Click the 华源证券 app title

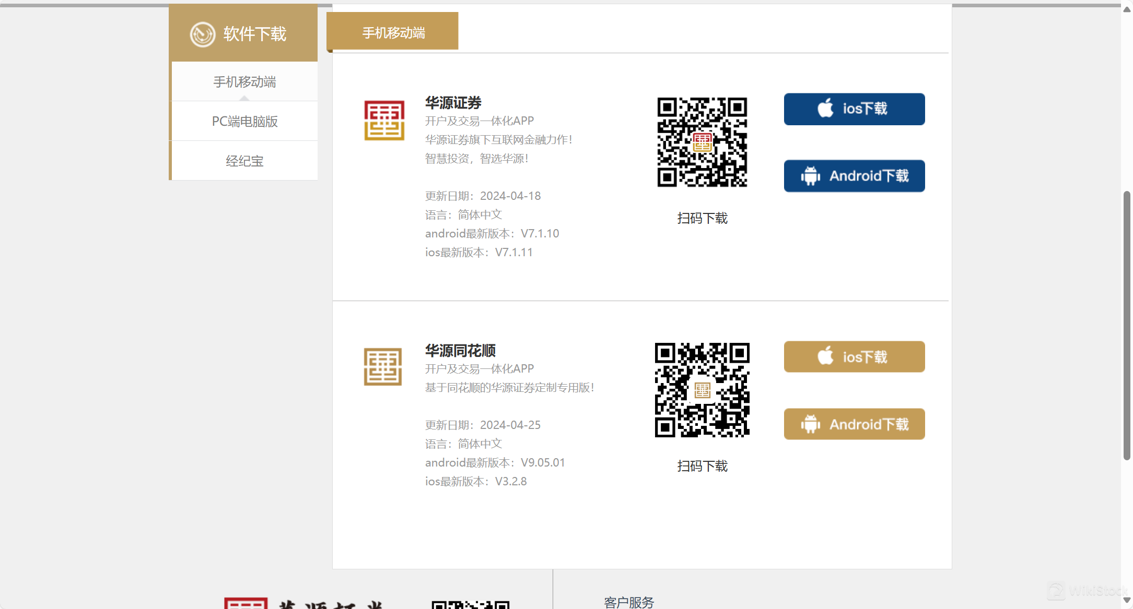(453, 103)
